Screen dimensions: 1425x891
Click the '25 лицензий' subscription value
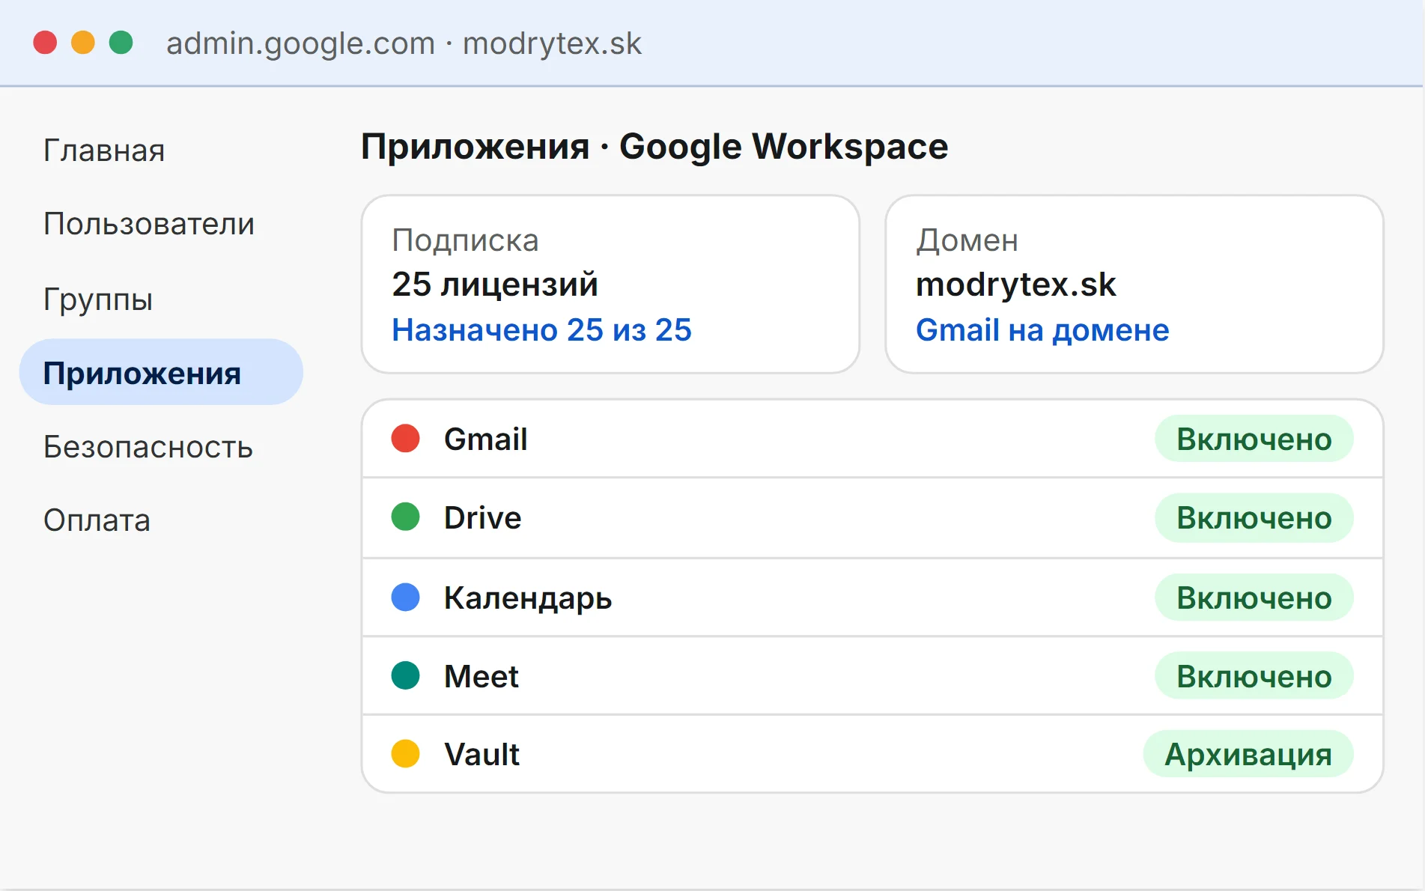[495, 285]
